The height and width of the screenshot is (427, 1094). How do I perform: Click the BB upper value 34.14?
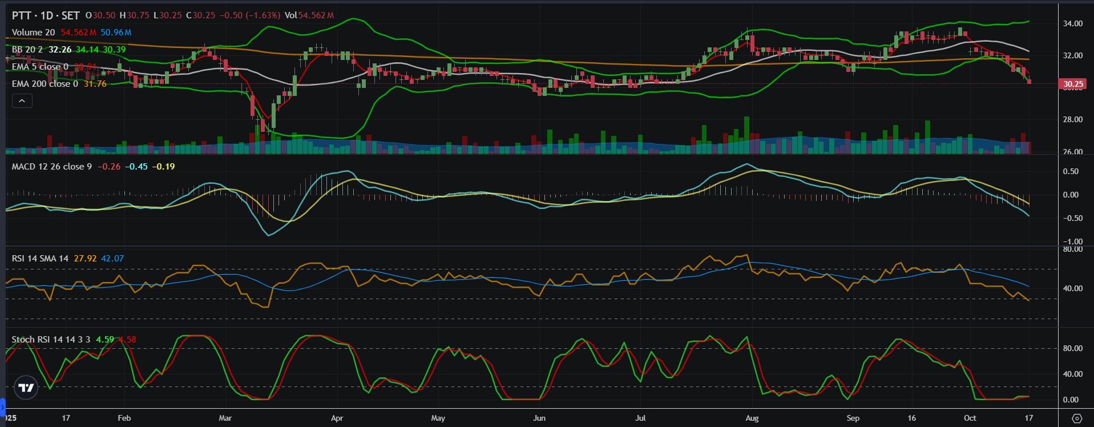87,50
